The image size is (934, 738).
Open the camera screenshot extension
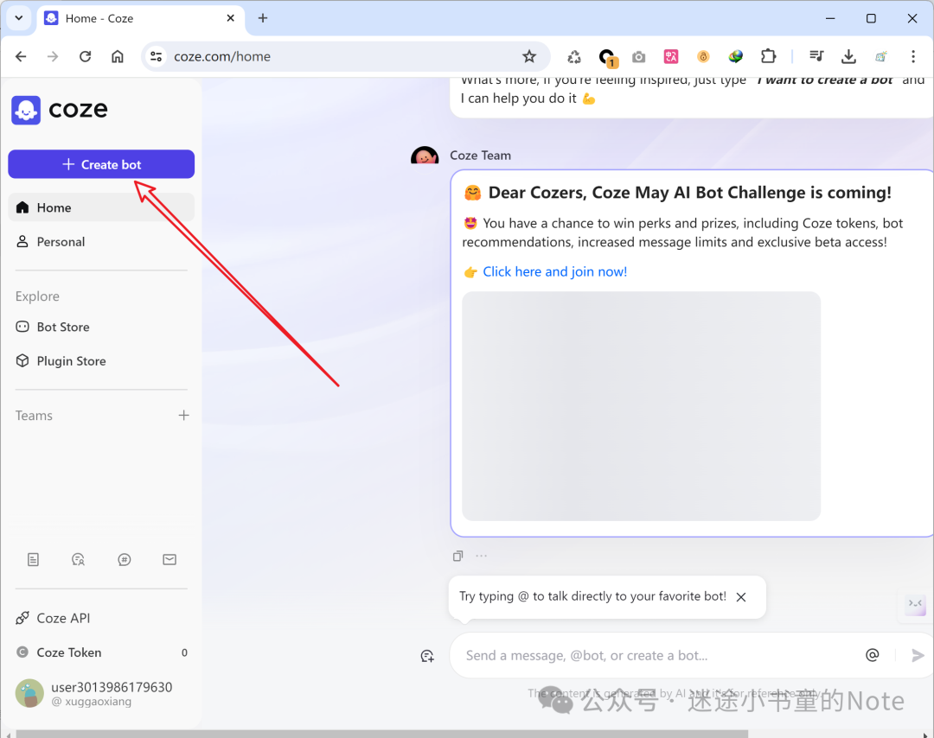[x=638, y=56]
